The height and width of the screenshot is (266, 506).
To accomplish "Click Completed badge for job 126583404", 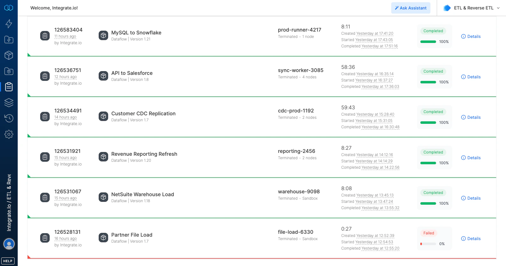I will [433, 31].
